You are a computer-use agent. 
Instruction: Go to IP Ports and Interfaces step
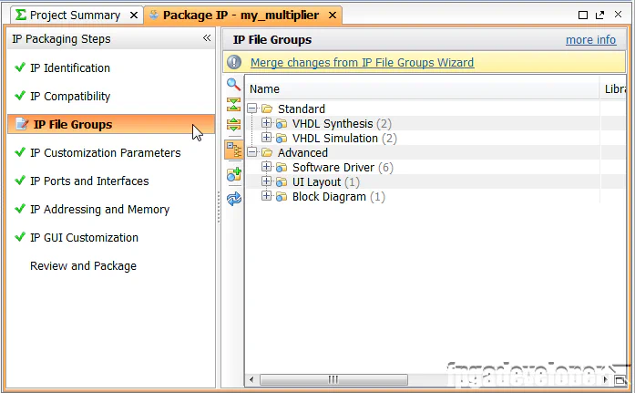pyautogui.click(x=89, y=181)
